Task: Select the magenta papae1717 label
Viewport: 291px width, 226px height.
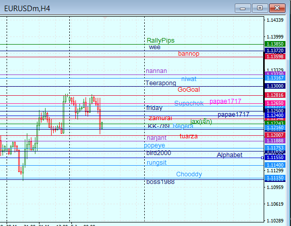Action: pos(225,101)
